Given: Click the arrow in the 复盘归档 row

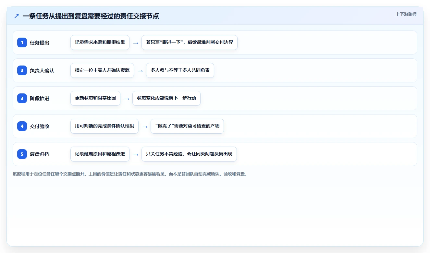Looking at the screenshot, I should click(136, 154).
